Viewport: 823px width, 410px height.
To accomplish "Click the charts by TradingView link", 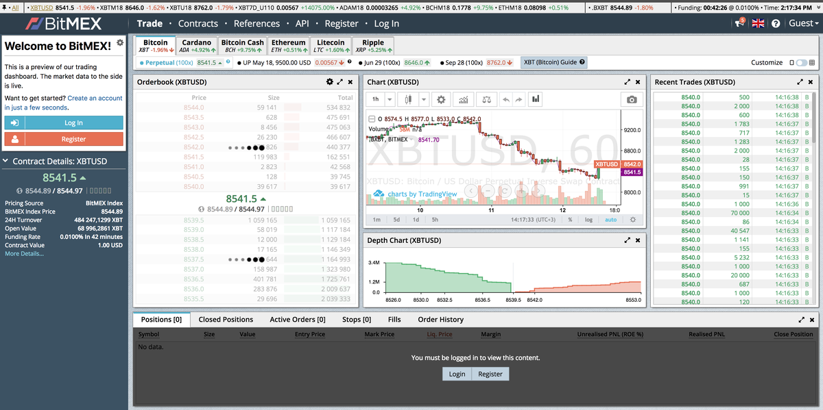I will tap(422, 194).
